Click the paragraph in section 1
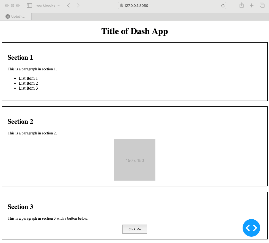The image size is (269, 243). (32, 69)
